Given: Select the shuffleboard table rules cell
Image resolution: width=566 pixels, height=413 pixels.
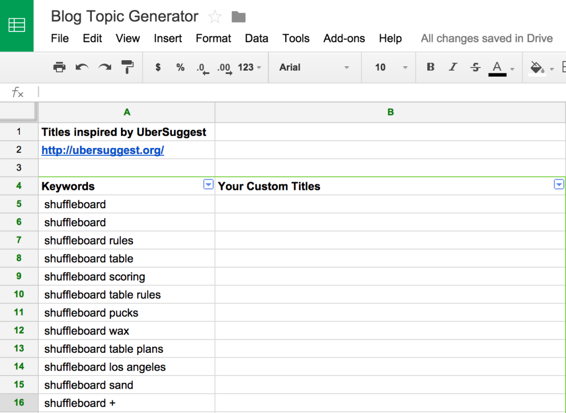Looking at the screenshot, I should [127, 294].
